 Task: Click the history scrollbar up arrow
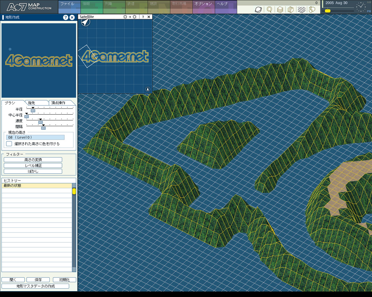(74, 185)
